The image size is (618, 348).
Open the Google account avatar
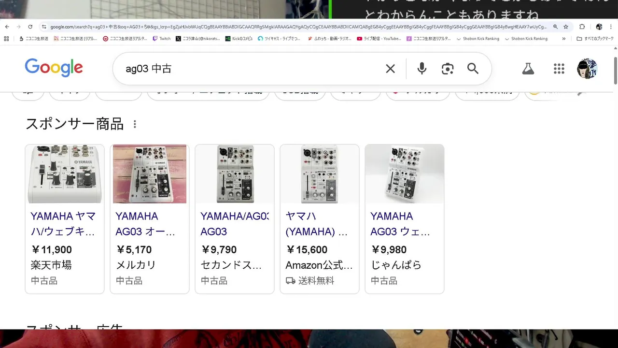tap(588, 69)
